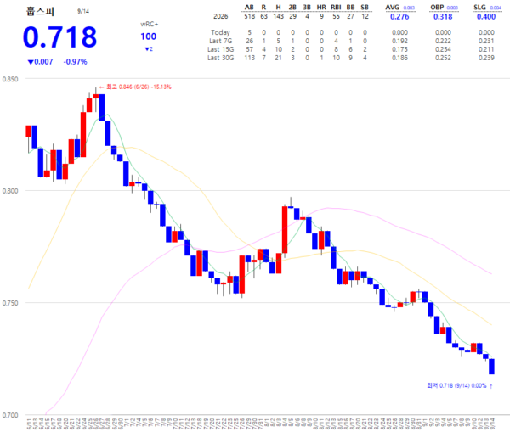Click the down triangle next to 0.007

point(31,62)
